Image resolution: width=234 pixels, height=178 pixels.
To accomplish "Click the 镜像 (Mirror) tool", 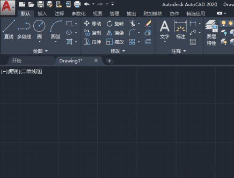I will click(115, 33).
